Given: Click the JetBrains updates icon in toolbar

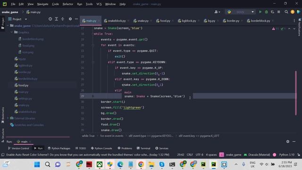Looking at the screenshot, I should (x=293, y=12).
